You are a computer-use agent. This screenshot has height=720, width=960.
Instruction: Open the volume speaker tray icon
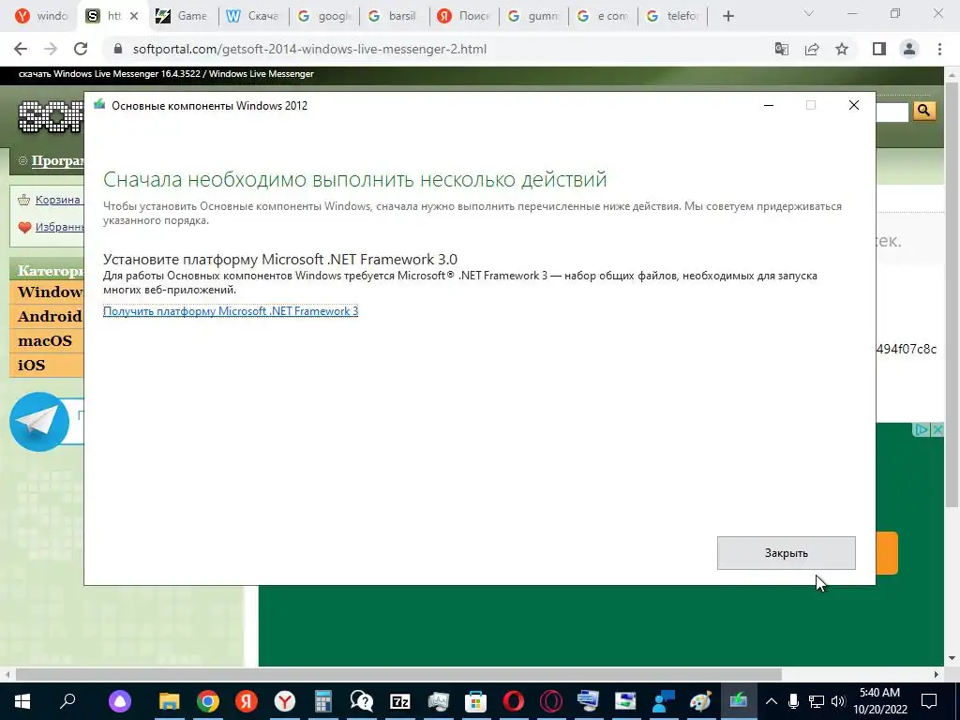[838, 701]
